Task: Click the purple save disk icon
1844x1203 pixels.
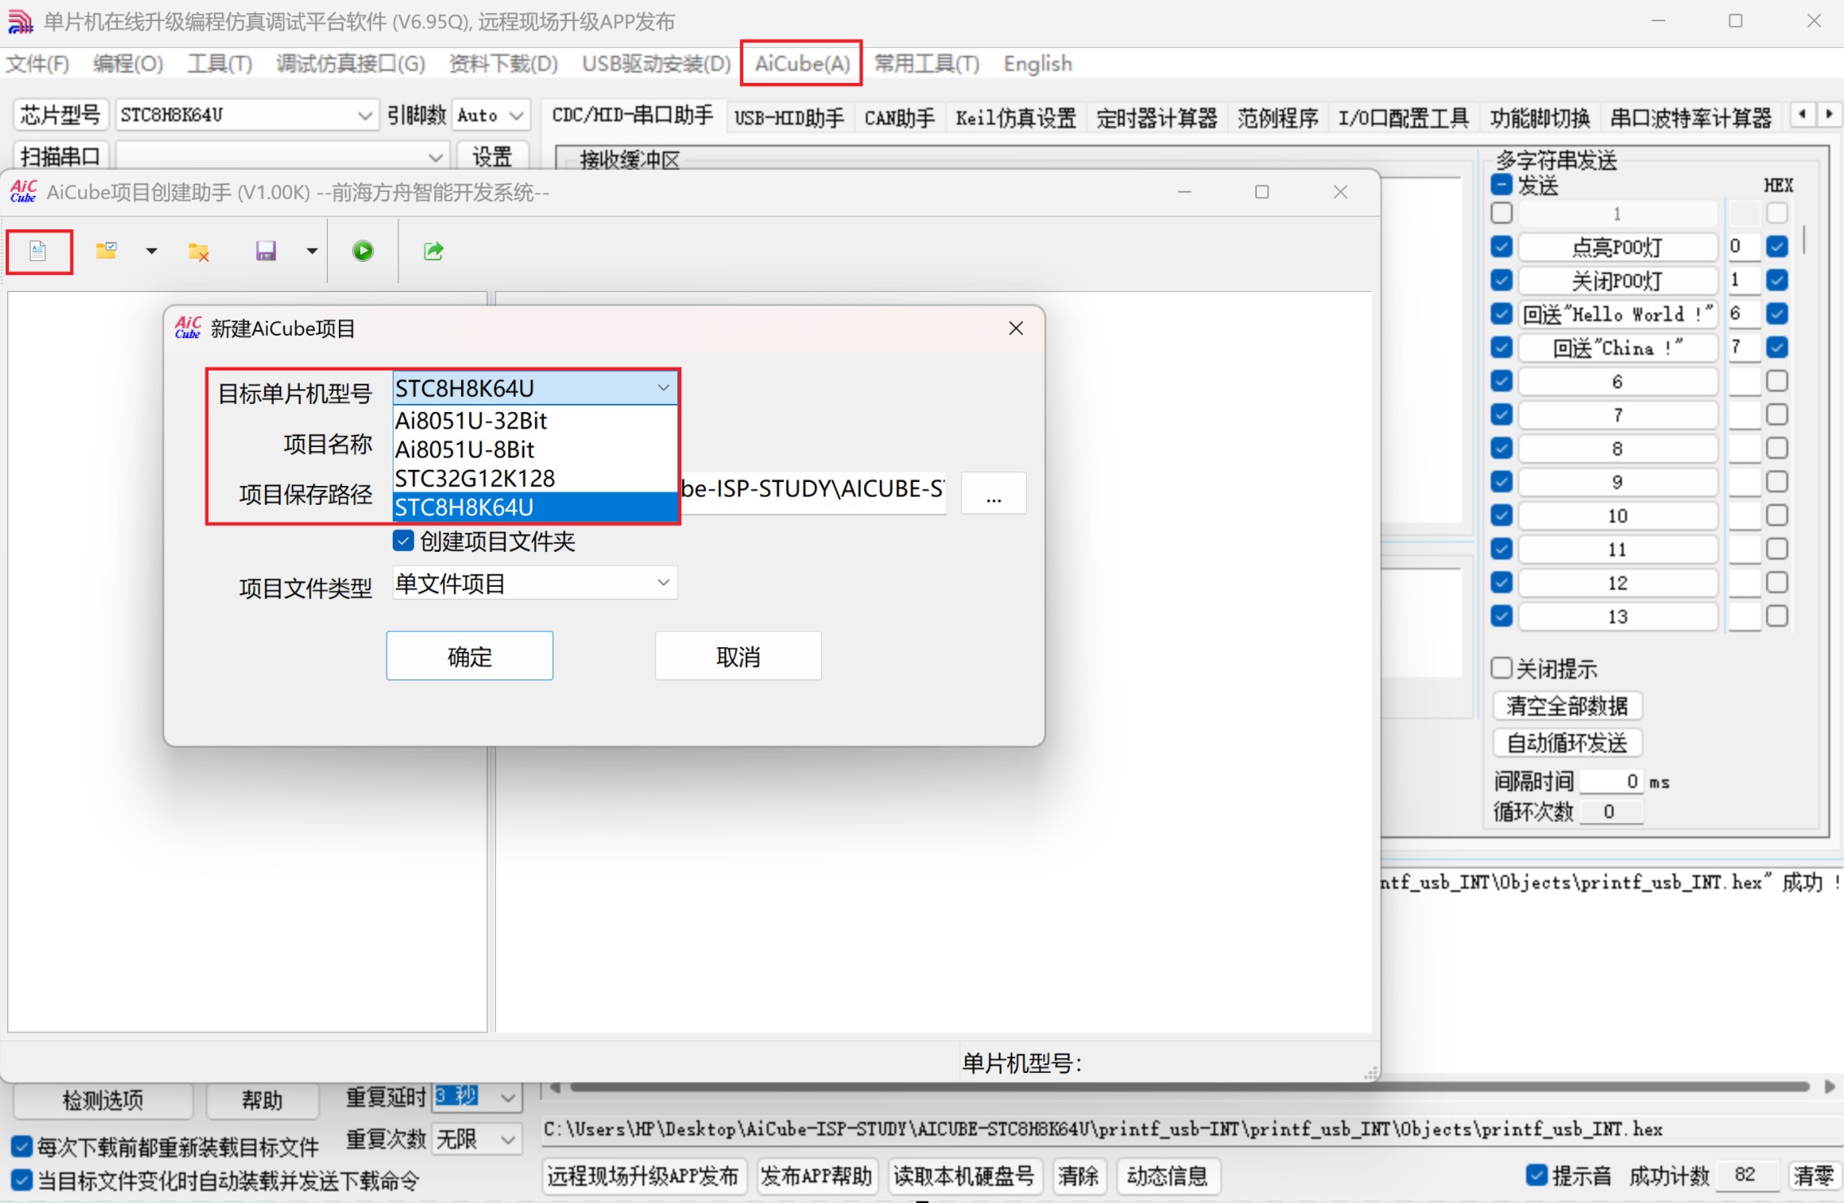Action: (x=266, y=251)
